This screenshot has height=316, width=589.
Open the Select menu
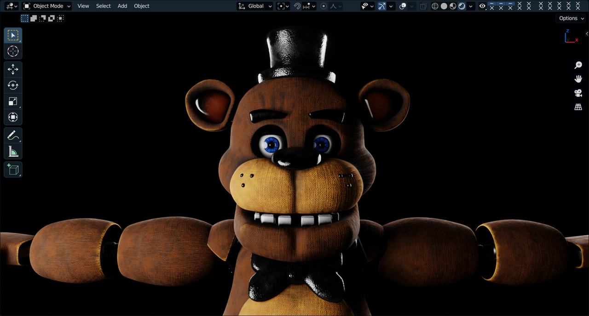click(103, 6)
